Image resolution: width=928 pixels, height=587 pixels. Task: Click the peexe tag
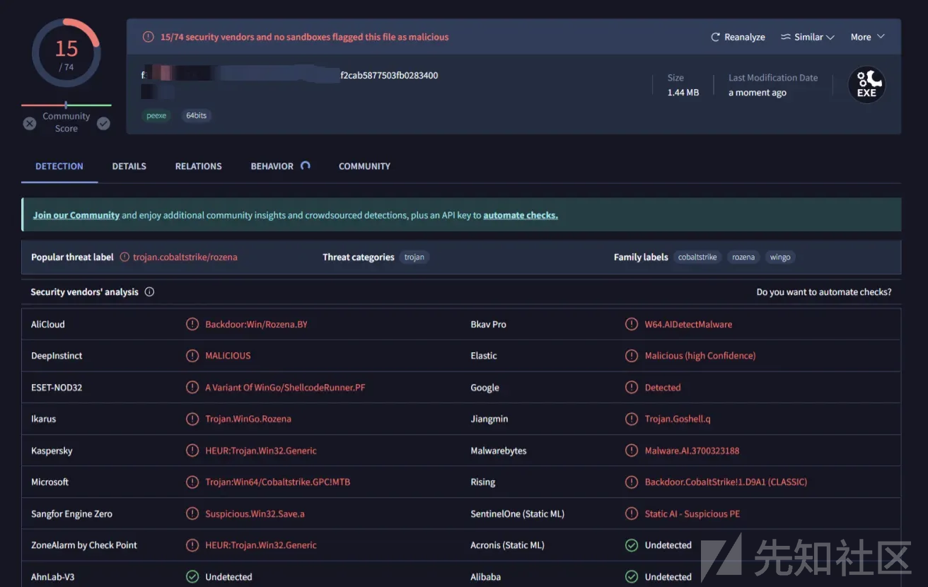pos(156,115)
